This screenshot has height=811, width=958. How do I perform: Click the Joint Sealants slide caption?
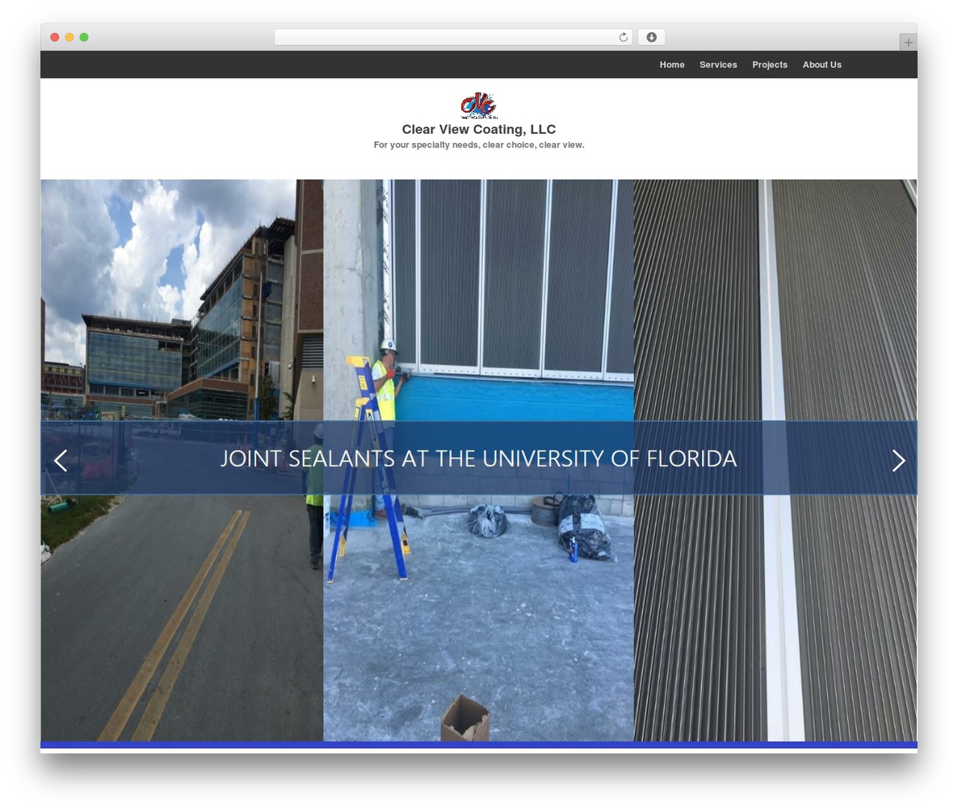tap(479, 459)
